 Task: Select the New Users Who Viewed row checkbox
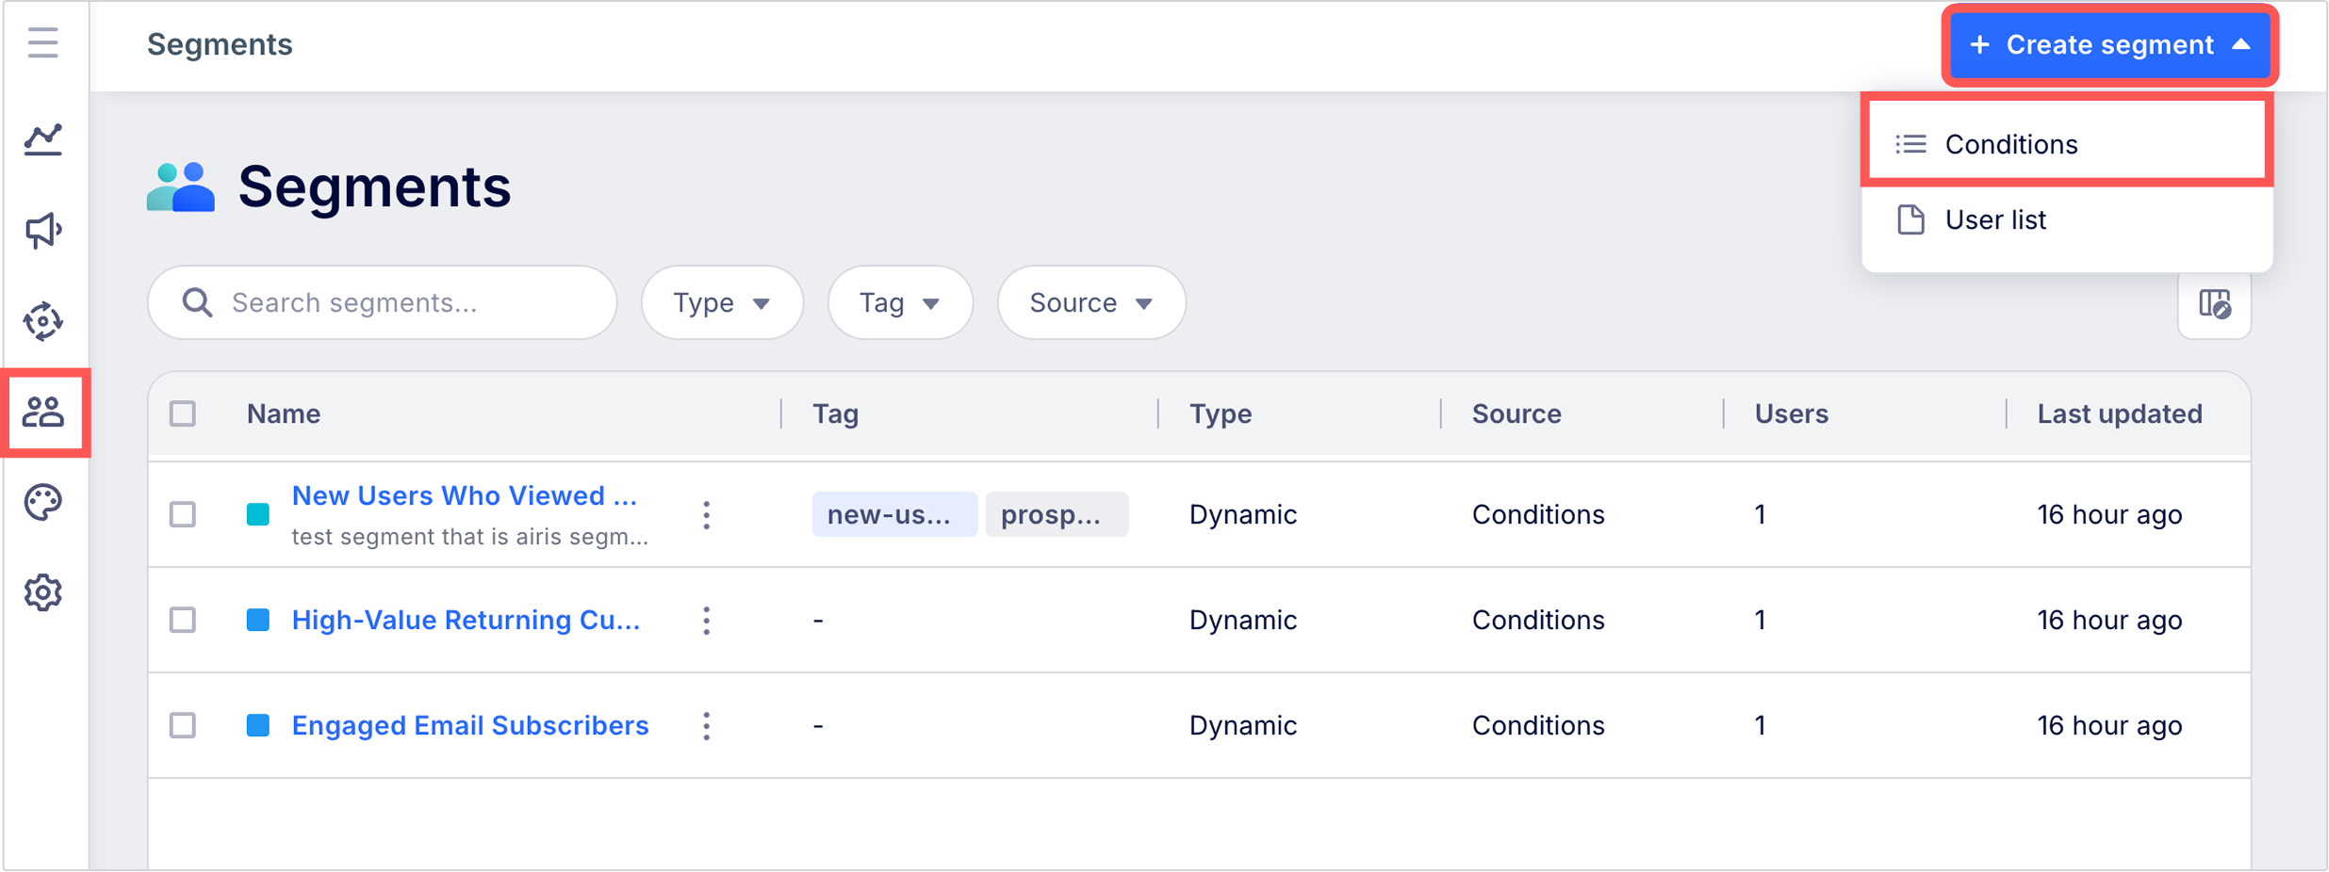click(183, 514)
